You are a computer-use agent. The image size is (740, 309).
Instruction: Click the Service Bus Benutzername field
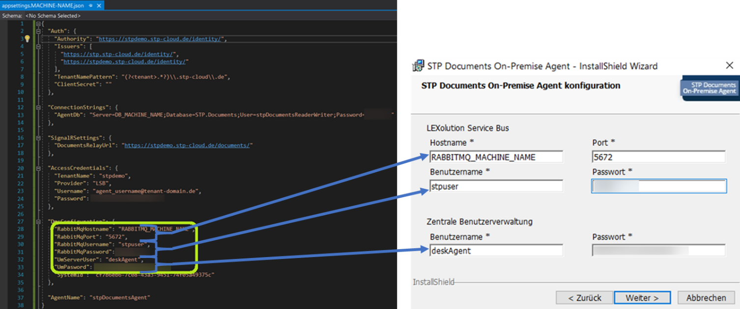click(x=496, y=186)
